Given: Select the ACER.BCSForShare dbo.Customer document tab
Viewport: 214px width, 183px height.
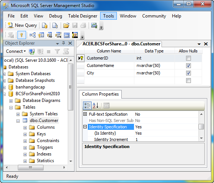Looking at the screenshot, I should (x=121, y=44).
